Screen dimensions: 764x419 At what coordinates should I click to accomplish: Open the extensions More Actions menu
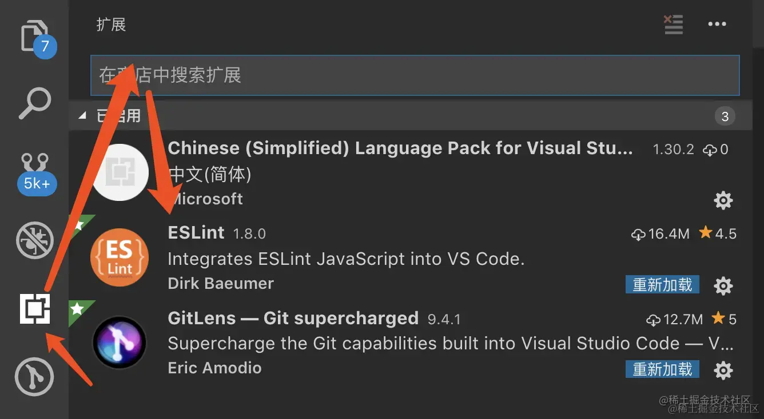pos(717,25)
